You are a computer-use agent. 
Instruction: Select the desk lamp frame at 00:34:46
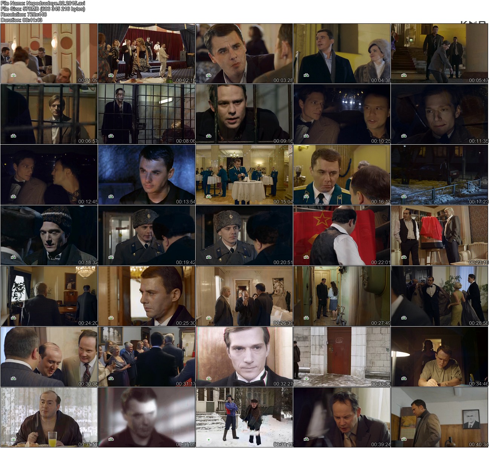(439, 357)
